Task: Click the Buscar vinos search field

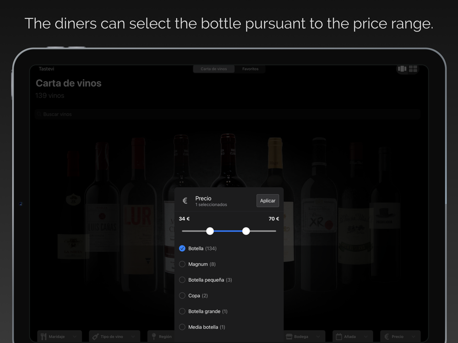Action: coord(227,114)
